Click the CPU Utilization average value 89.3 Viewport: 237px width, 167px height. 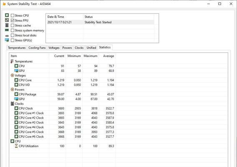[111, 146]
